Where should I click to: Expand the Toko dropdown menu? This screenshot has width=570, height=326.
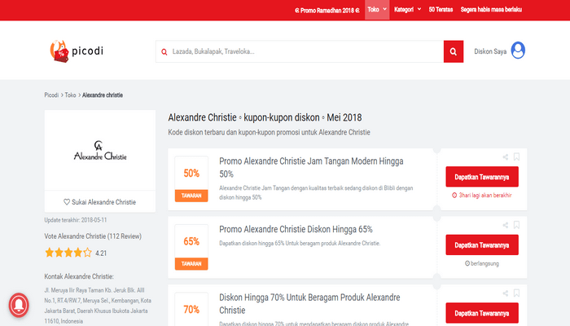pyautogui.click(x=377, y=10)
